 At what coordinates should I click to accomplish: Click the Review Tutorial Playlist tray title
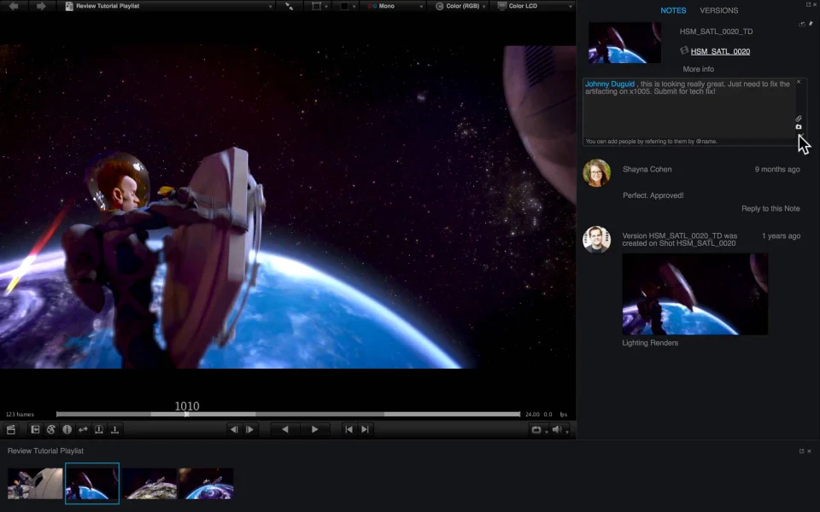45,451
